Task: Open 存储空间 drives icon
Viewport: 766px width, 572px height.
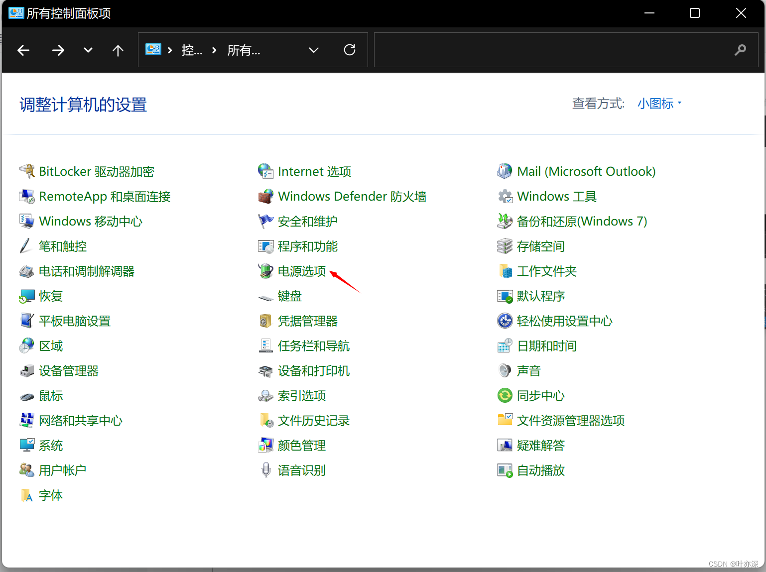Action: pos(505,246)
